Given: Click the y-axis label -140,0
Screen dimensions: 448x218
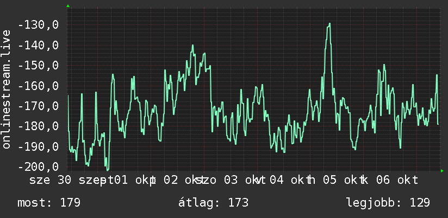Looking at the screenshot, I should 38,46.
